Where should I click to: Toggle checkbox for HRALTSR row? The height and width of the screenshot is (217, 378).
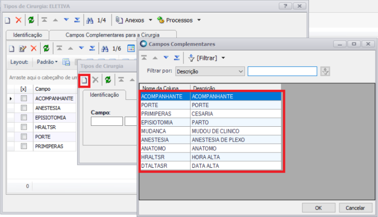24,127
